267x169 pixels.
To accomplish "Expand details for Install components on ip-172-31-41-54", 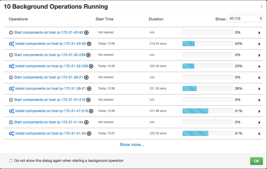I will [x=259, y=134].
